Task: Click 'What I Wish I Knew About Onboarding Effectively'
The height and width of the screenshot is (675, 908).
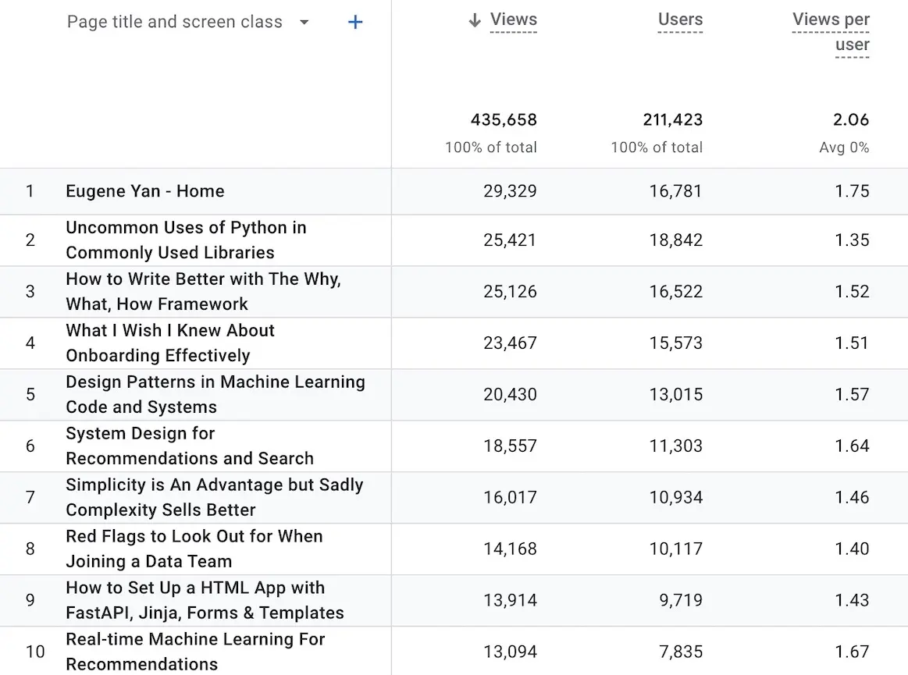Action: 169,343
